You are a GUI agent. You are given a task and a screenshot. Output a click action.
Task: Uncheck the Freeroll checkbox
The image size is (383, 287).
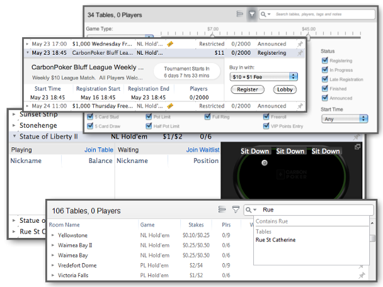(x=266, y=116)
